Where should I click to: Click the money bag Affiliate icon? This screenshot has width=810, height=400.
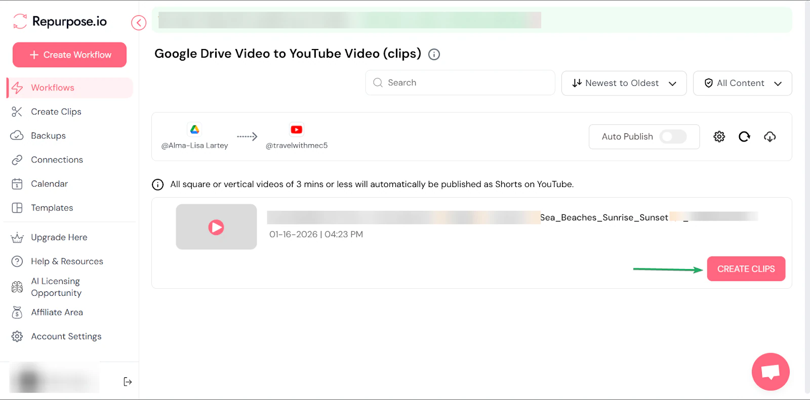(x=17, y=313)
